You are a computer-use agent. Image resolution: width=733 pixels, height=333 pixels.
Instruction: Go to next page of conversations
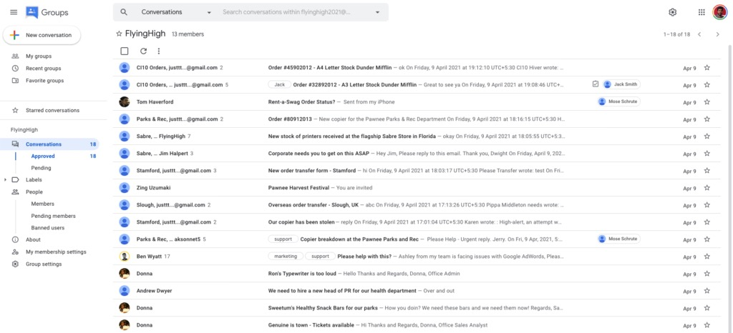tap(717, 34)
